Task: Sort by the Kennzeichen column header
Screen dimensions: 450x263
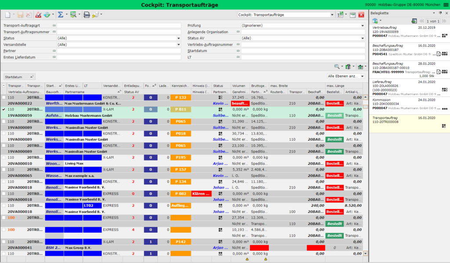Action: [x=181, y=86]
